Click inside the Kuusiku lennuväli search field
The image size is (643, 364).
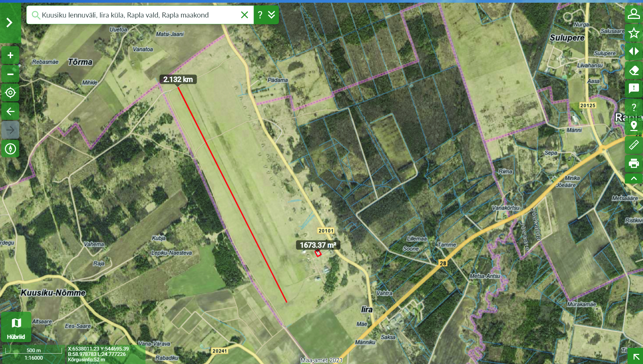[x=135, y=15]
